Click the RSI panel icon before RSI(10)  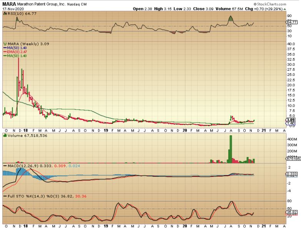point(5,13)
